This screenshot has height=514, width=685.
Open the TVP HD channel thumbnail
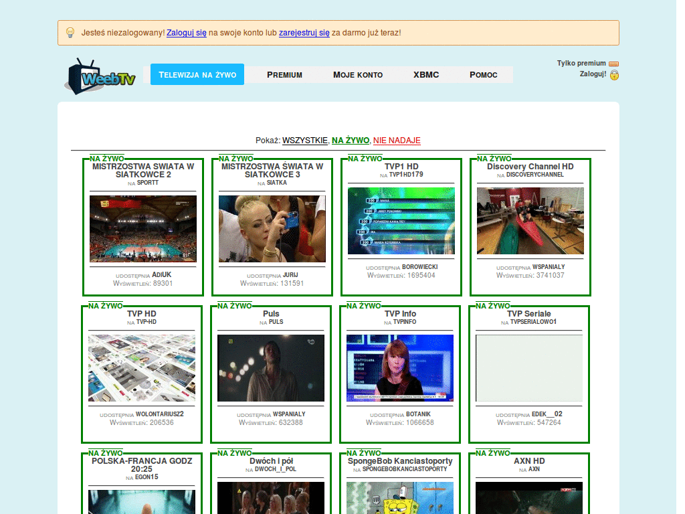point(142,368)
